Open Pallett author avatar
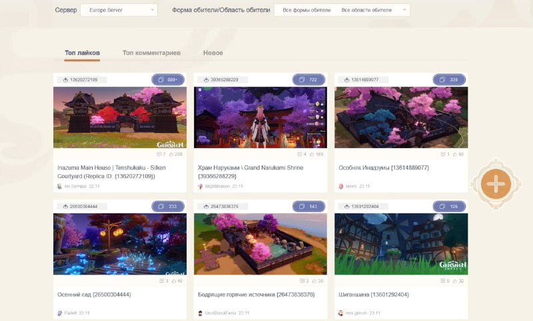This screenshot has width=533, height=321. 59,313
